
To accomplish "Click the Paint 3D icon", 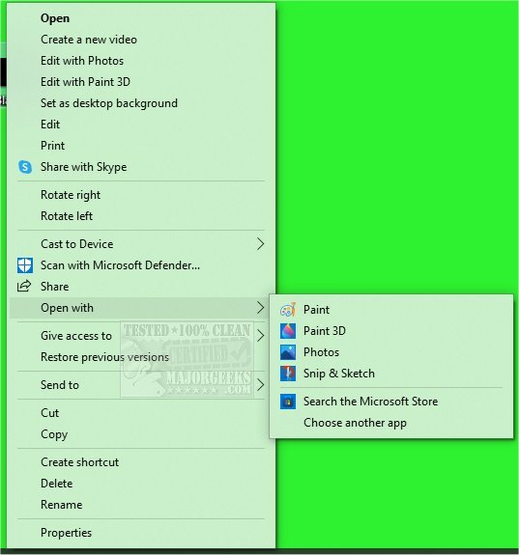I will coord(288,331).
